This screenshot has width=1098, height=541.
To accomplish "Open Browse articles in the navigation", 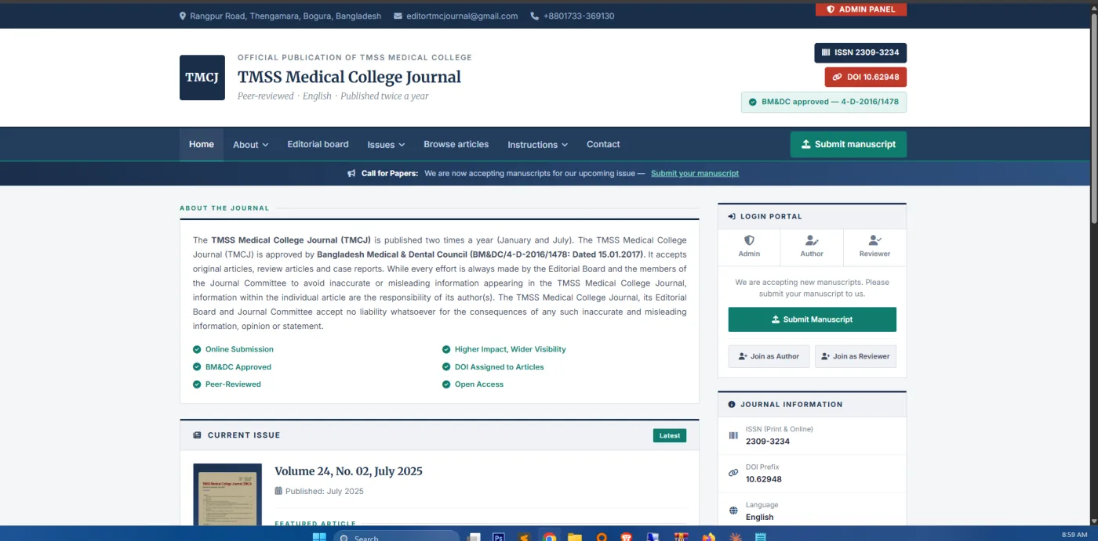I will pyautogui.click(x=456, y=144).
